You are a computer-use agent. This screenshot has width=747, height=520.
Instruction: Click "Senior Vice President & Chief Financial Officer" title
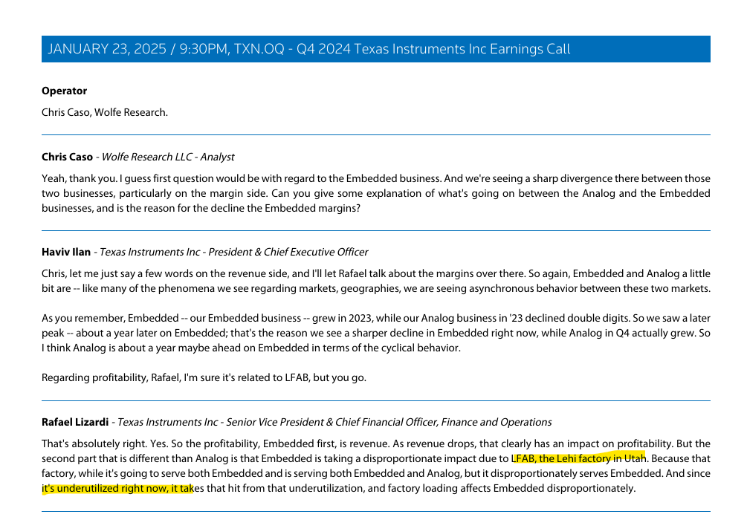tap(331, 423)
